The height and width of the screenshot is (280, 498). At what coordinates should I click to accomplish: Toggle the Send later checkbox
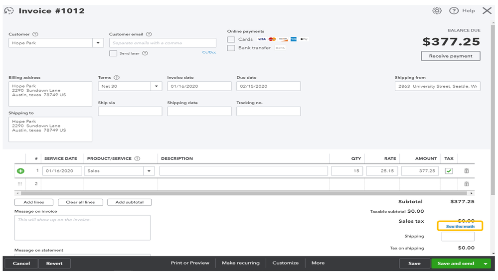[113, 53]
